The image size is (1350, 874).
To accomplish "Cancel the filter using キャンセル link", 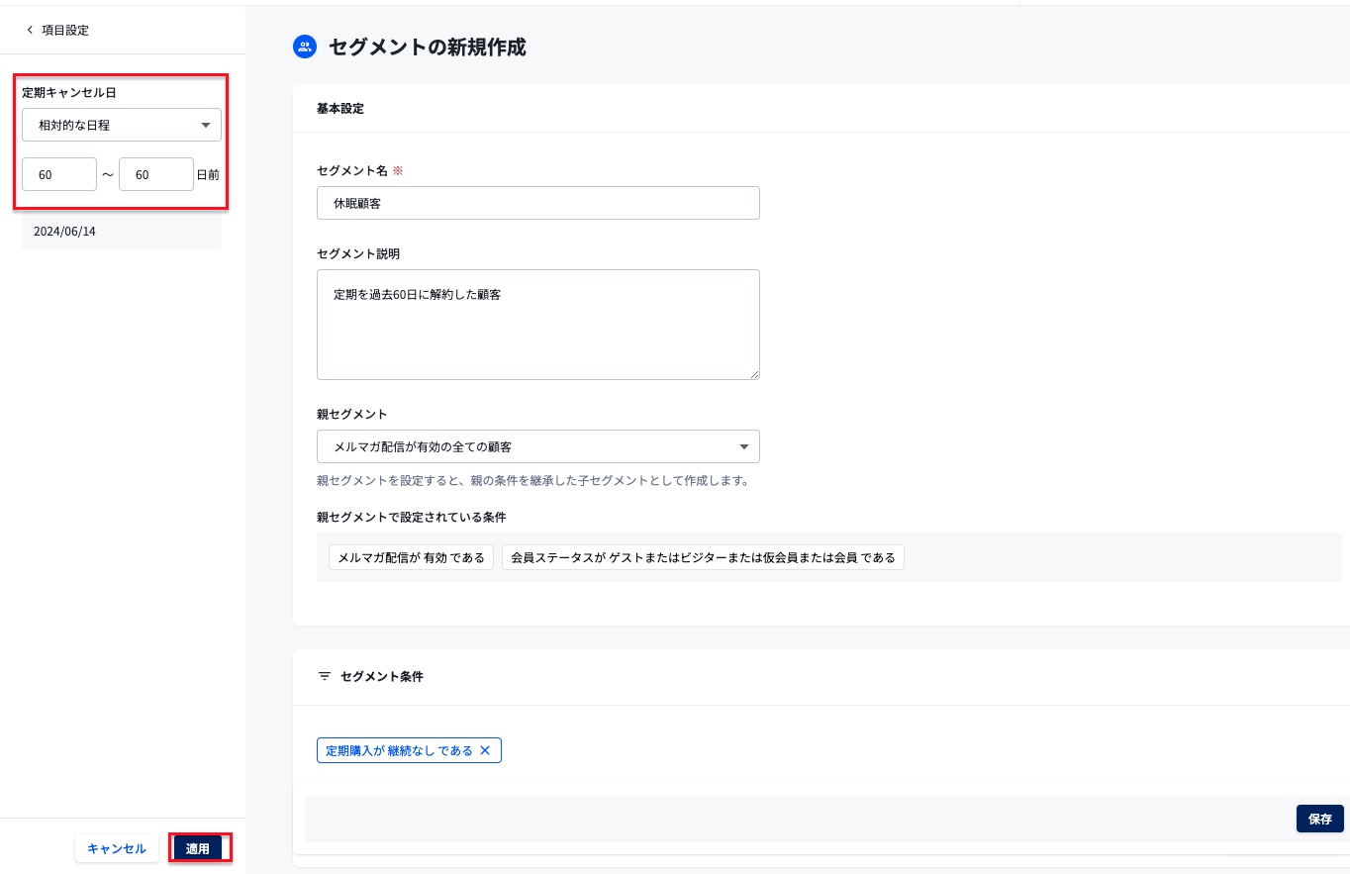I will 116,848.
